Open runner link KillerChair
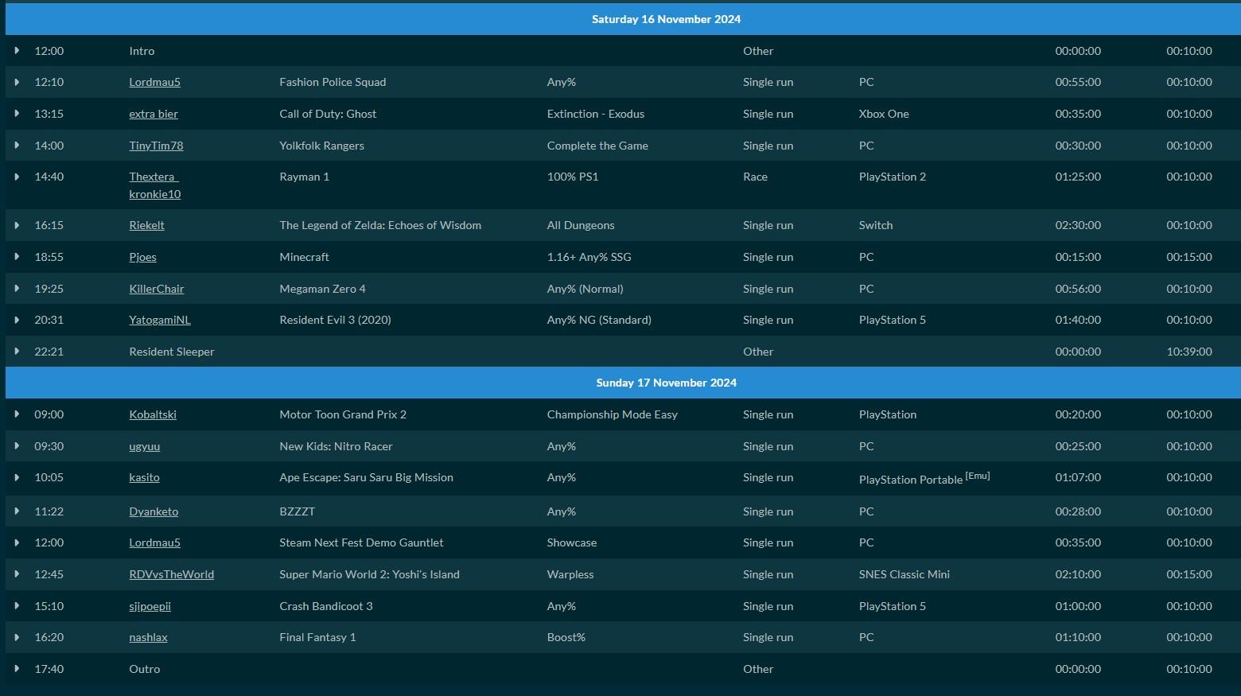The width and height of the screenshot is (1241, 696). click(157, 289)
